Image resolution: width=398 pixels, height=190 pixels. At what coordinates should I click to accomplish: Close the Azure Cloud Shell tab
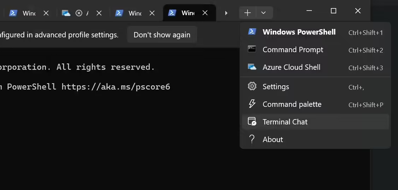point(99,13)
